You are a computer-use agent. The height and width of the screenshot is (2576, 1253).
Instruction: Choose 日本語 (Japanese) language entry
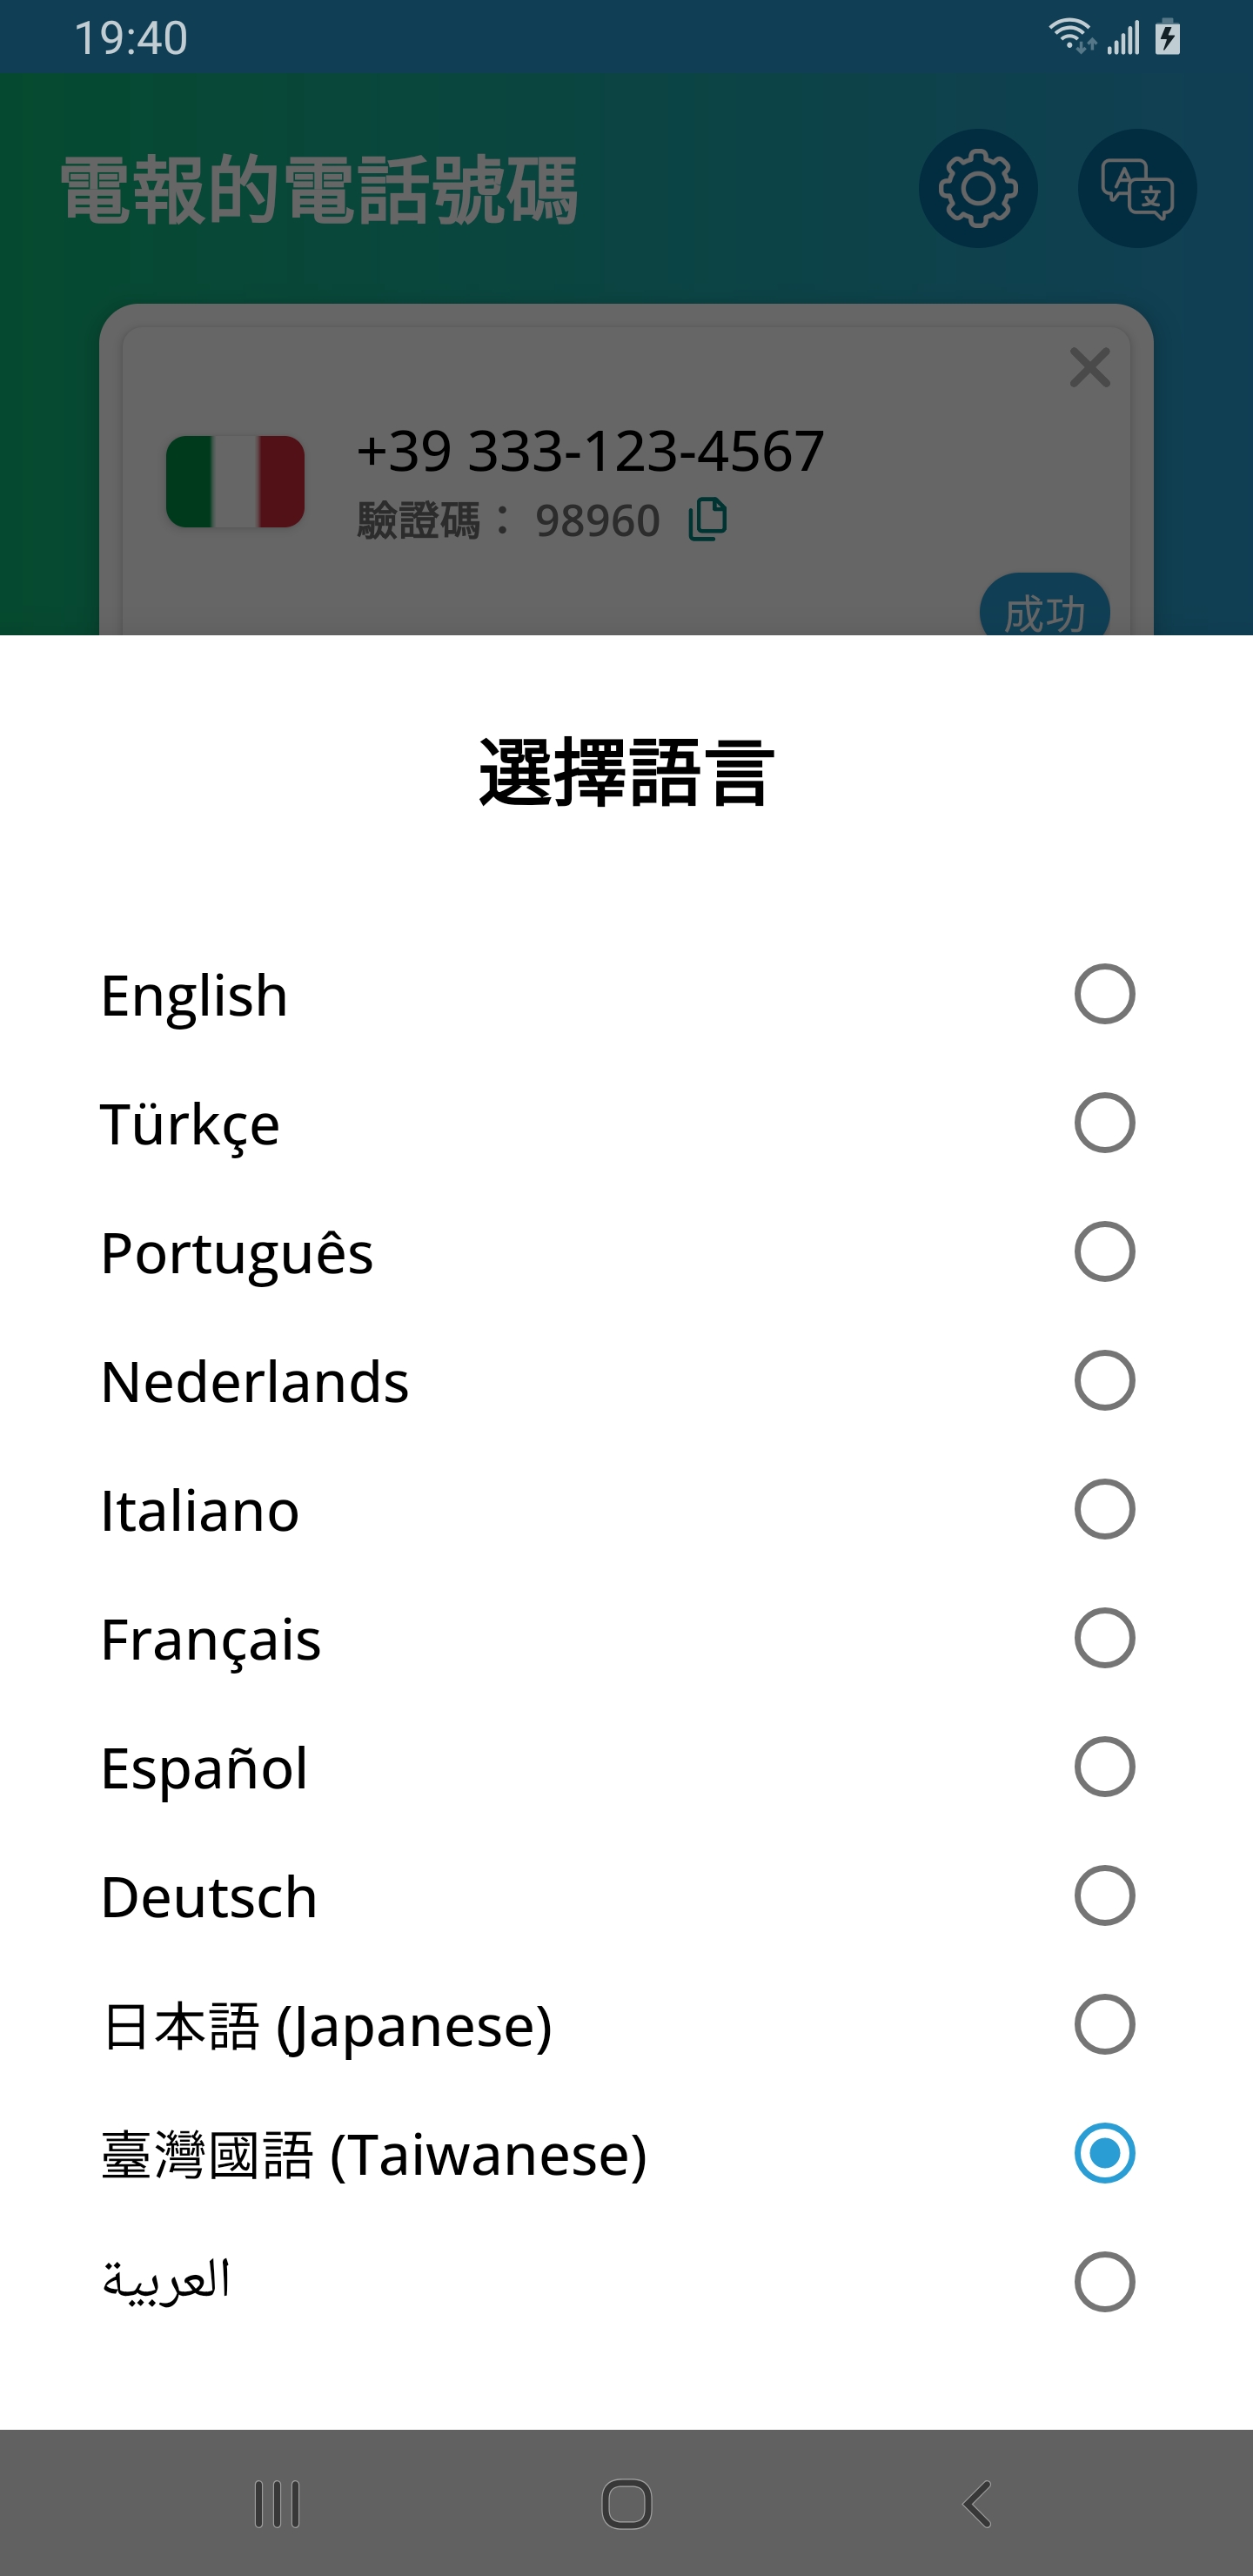coord(327,2025)
